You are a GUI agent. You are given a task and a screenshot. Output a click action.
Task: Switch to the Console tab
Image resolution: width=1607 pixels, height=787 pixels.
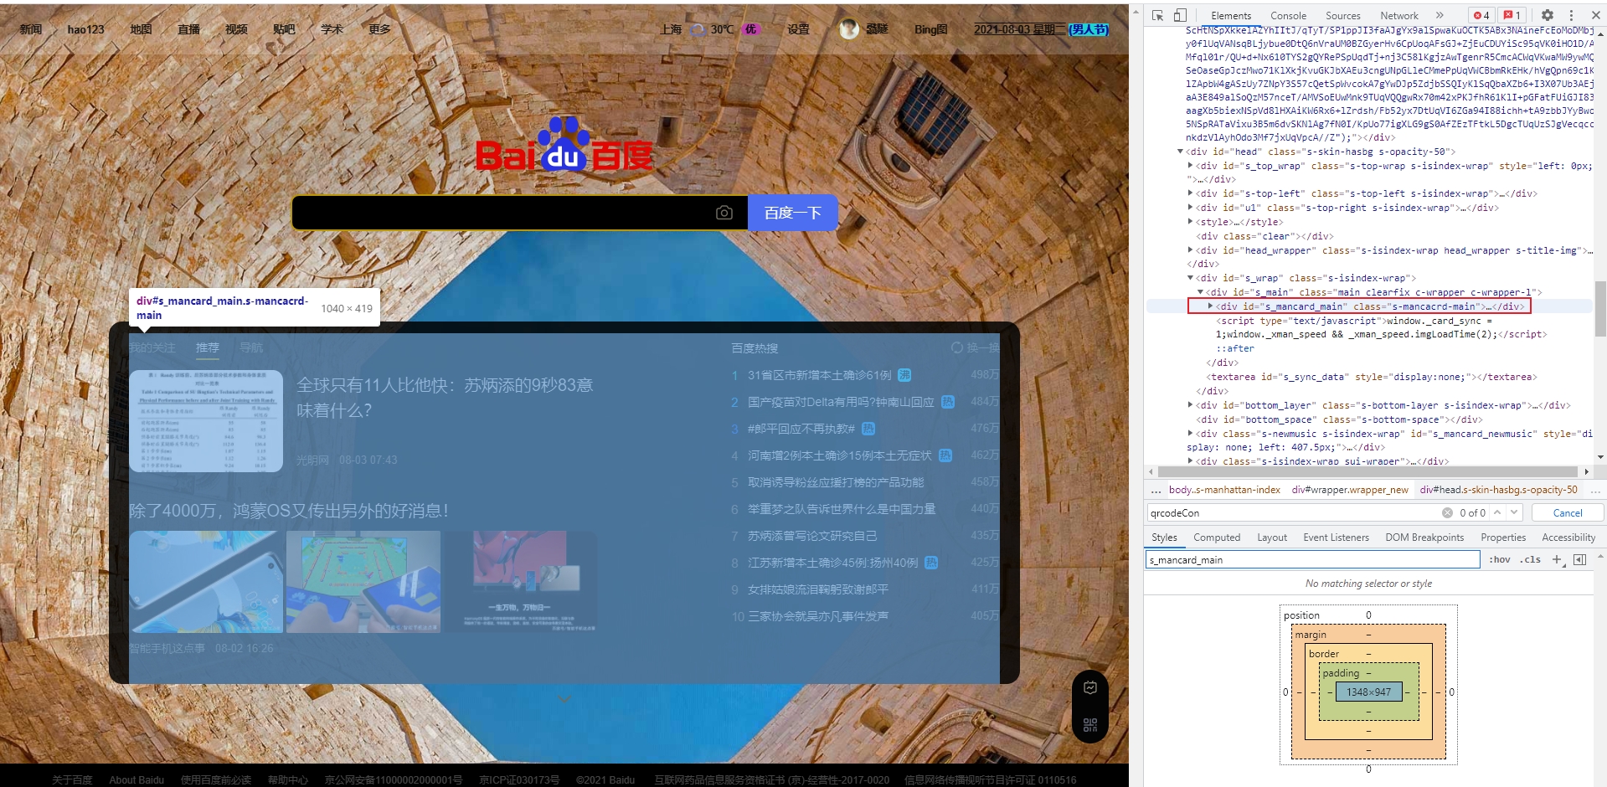pos(1288,15)
